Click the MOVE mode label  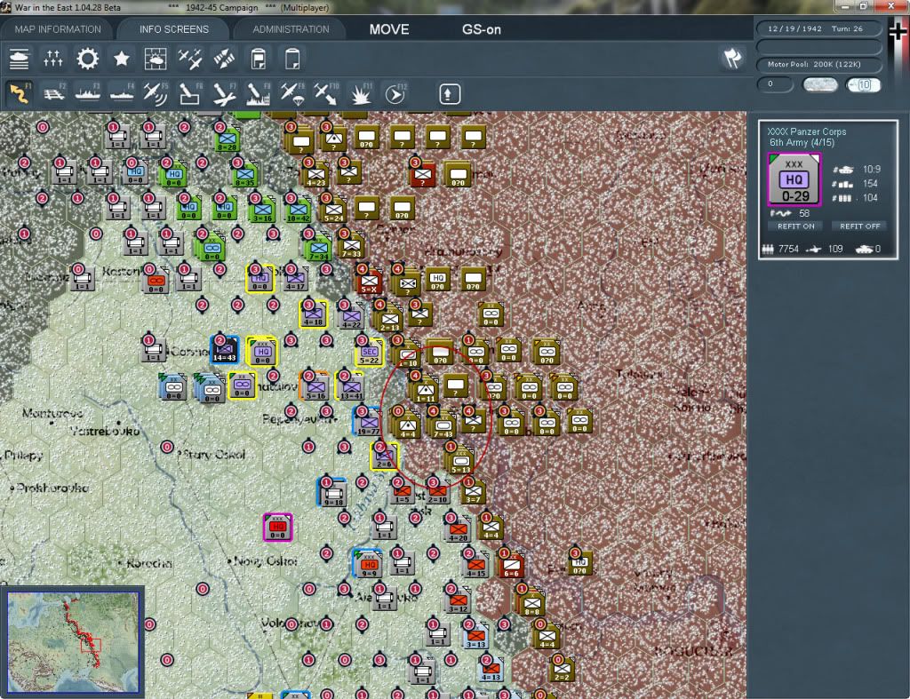point(389,29)
